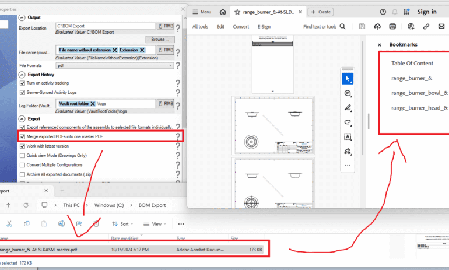Open Acrobat help question icon
Screen dimensions: 449x270
click(x=383, y=12)
